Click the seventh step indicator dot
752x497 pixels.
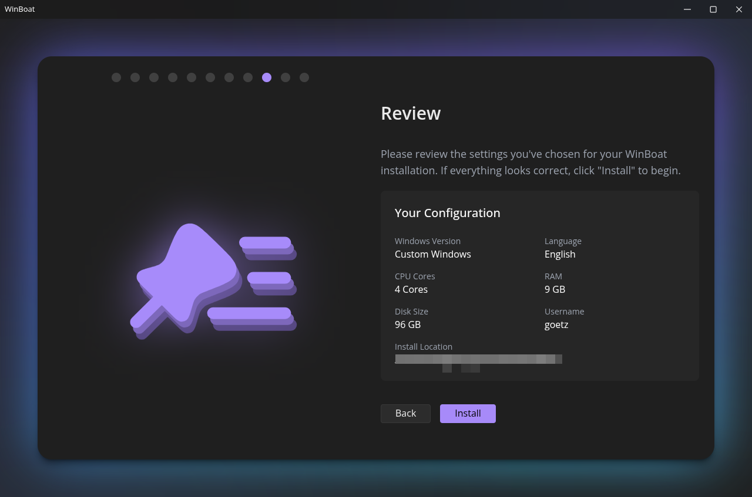(x=229, y=77)
